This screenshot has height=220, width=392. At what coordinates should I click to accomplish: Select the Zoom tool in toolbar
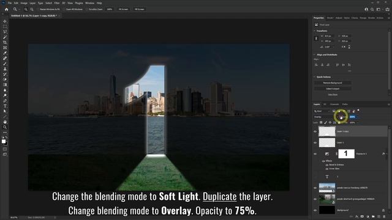click(x=5, y=127)
